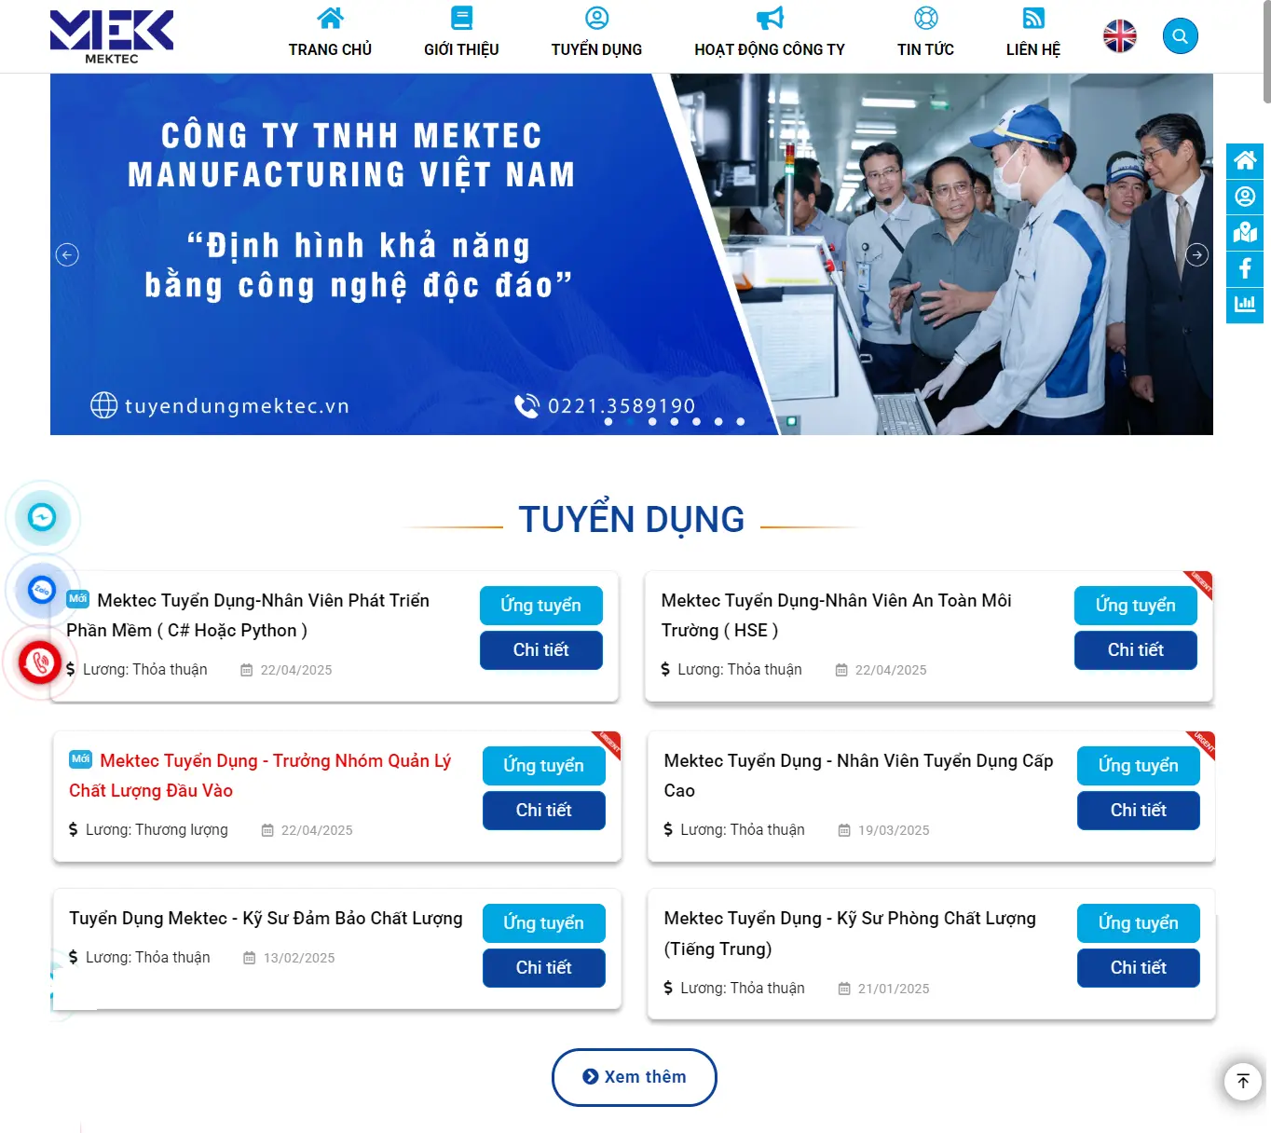Click the red phone call floating icon

tap(40, 663)
